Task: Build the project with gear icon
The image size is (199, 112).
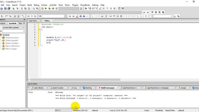Action: pos(42,8)
